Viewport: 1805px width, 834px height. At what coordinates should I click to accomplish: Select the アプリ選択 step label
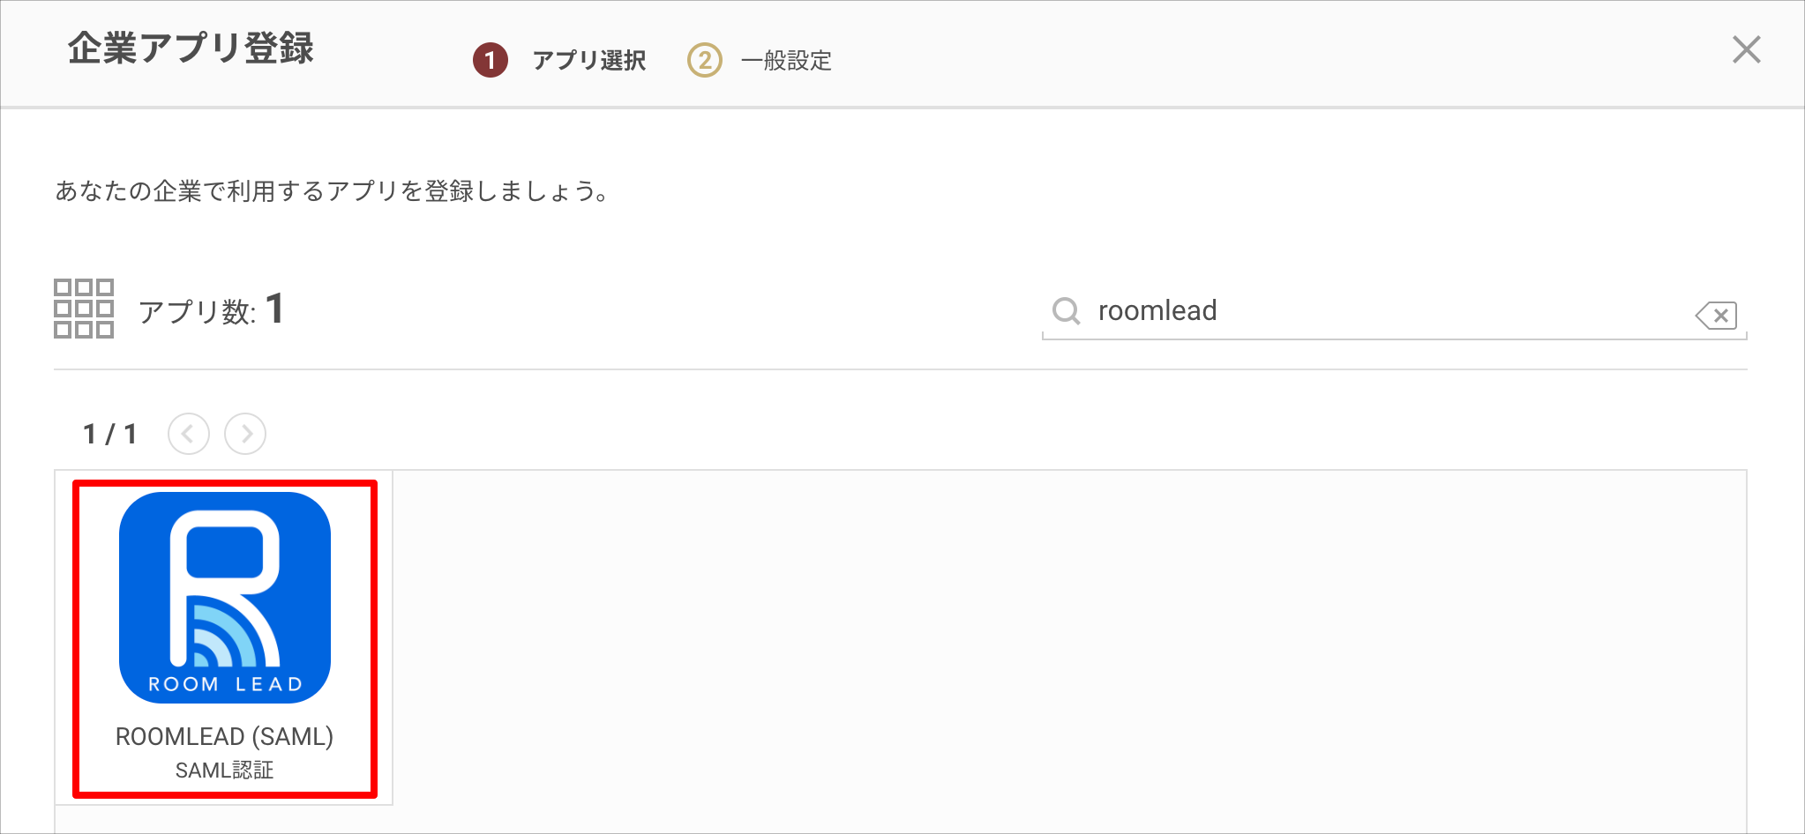click(x=589, y=60)
